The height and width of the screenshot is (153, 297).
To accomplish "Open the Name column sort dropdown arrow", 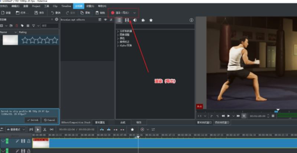I will pos(16,32).
